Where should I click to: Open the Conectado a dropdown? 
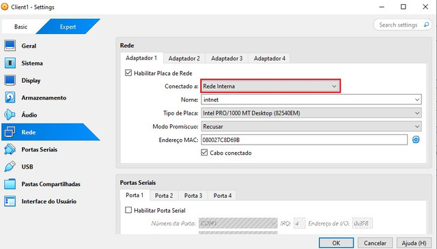click(x=270, y=86)
